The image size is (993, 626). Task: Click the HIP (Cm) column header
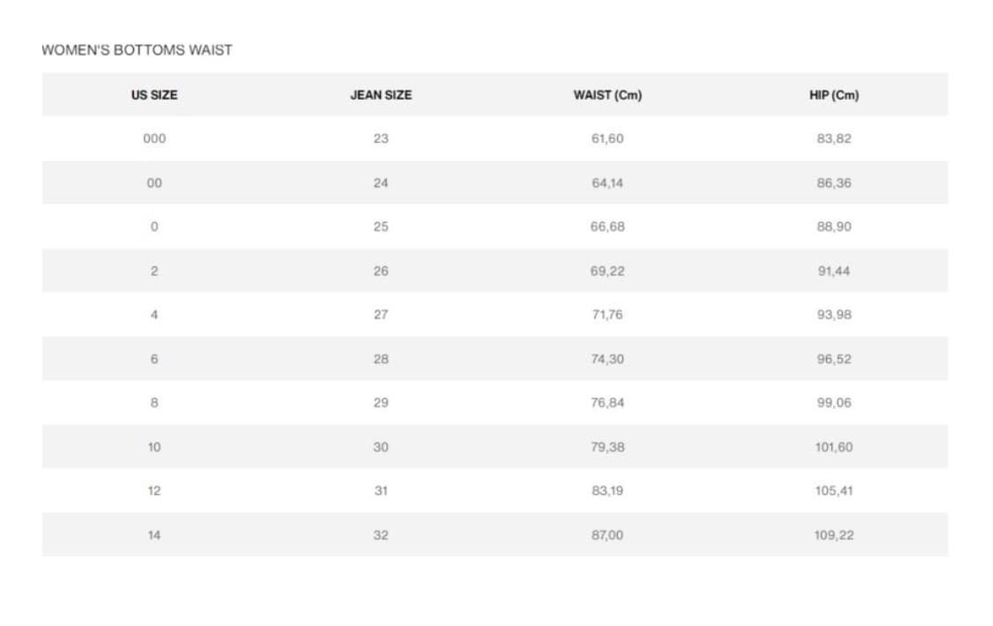[x=833, y=95]
